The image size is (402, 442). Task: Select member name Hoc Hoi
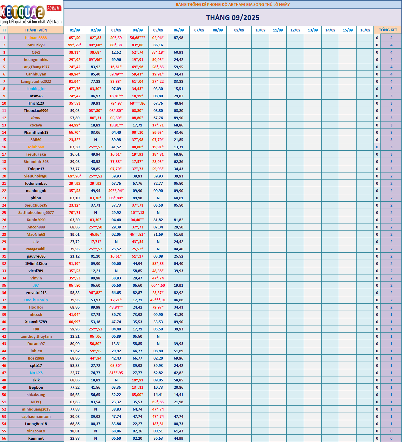pos(36,307)
